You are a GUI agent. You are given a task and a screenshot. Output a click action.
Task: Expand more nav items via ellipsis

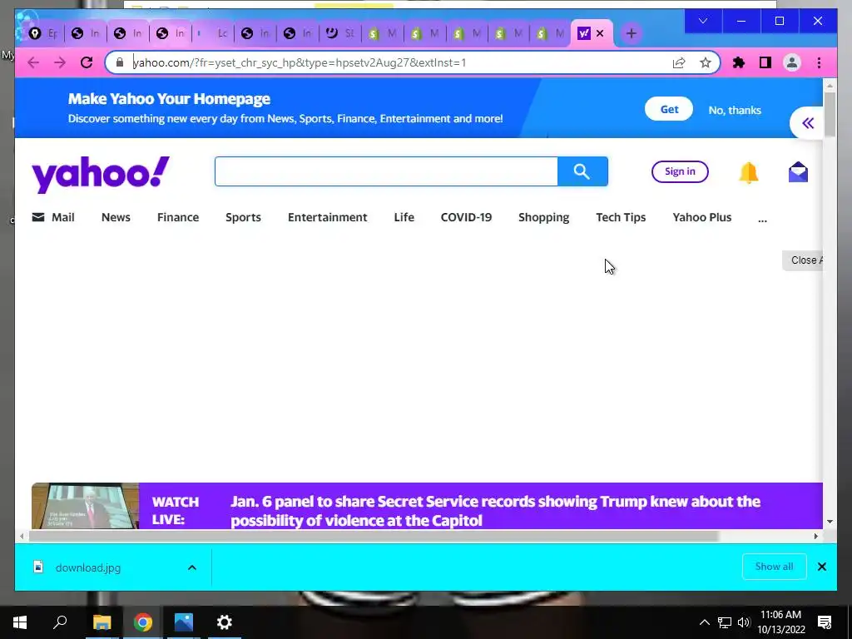tap(762, 220)
